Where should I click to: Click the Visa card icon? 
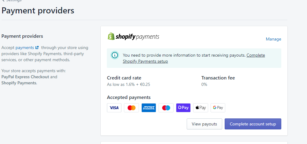[114, 108]
